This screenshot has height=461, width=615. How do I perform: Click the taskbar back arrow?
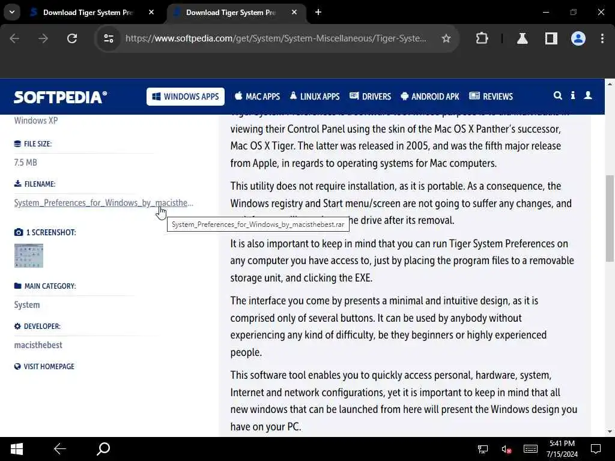point(59,449)
